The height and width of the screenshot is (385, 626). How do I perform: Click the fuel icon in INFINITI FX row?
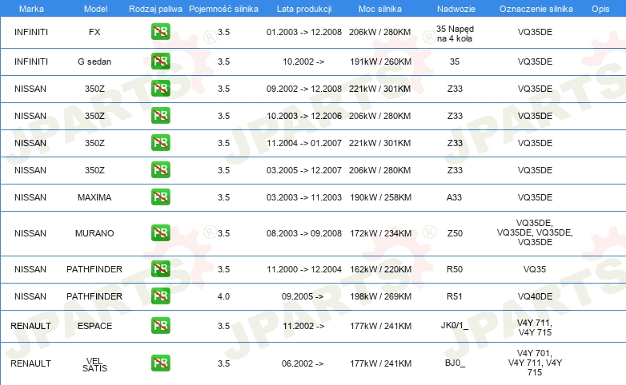[160, 33]
